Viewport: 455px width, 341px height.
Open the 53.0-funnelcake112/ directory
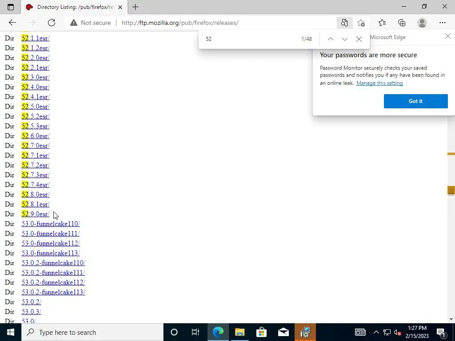pos(51,243)
